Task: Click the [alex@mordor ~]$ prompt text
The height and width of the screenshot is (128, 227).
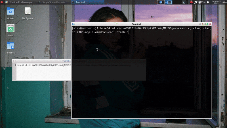Action: coord(85,28)
